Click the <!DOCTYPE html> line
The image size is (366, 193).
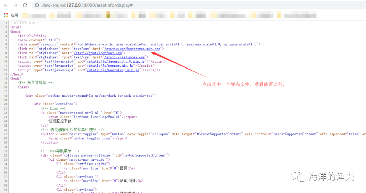(24, 23)
